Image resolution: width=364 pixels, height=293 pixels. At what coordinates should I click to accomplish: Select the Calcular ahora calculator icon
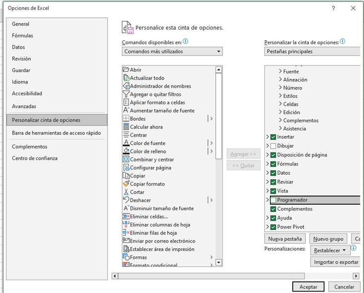tap(126, 127)
